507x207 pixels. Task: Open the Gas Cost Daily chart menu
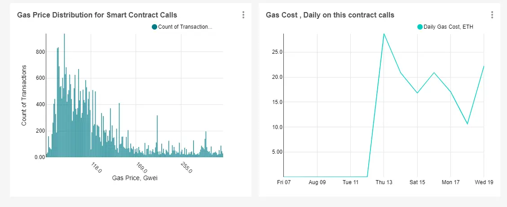pos(492,15)
